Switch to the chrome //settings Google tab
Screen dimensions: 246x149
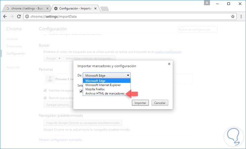coord(27,8)
